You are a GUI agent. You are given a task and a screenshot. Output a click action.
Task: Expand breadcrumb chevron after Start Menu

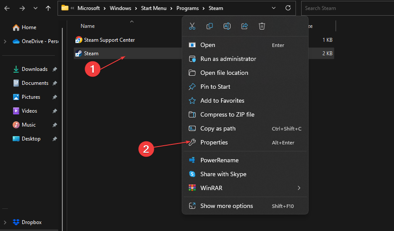click(171, 9)
